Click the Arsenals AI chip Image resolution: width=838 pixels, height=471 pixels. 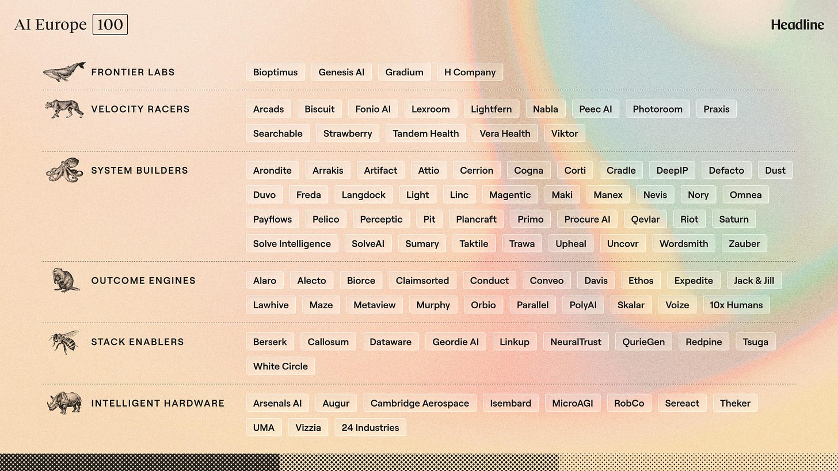click(x=277, y=403)
